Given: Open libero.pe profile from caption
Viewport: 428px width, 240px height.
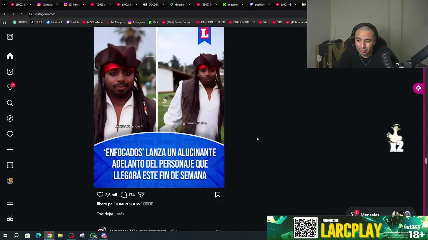Looking at the screenshot, I should click(105, 204).
